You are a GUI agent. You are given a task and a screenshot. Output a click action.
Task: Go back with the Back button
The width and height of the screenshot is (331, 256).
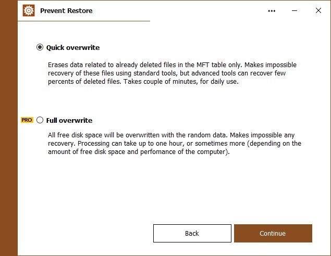click(x=192, y=233)
